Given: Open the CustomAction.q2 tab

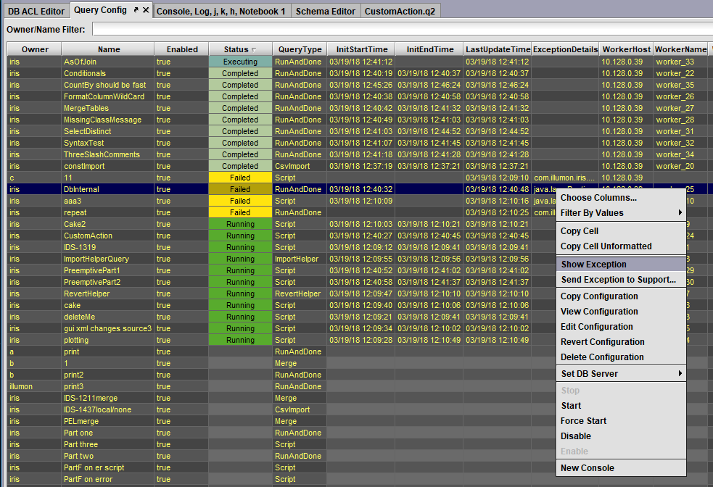Looking at the screenshot, I should pos(400,11).
